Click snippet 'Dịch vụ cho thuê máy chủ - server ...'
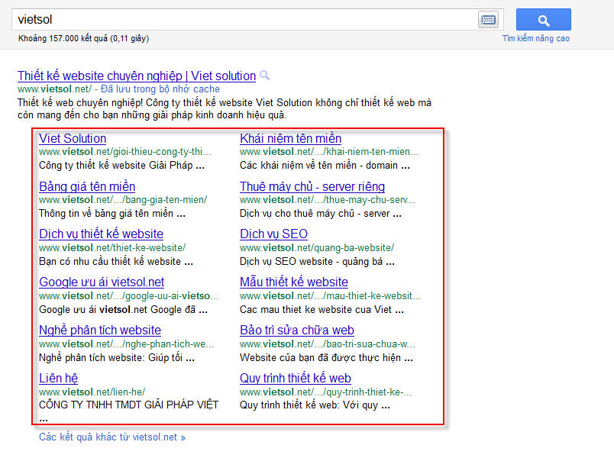The width and height of the screenshot is (614, 458). [321, 213]
